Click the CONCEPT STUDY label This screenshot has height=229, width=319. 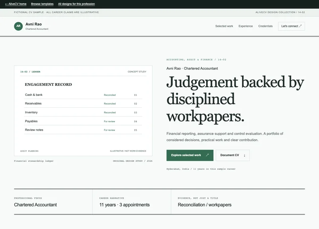pyautogui.click(x=137, y=72)
